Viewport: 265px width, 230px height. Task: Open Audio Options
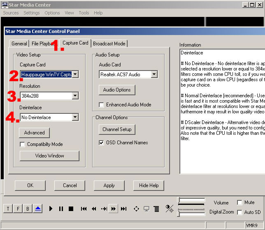coord(117,90)
